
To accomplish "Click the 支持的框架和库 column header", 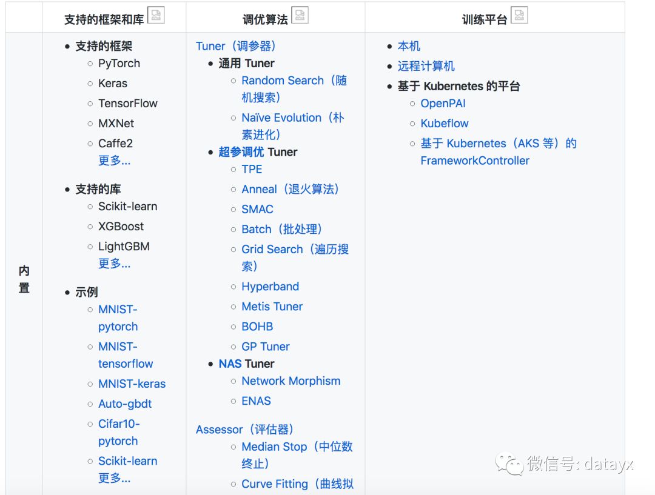I will [104, 19].
